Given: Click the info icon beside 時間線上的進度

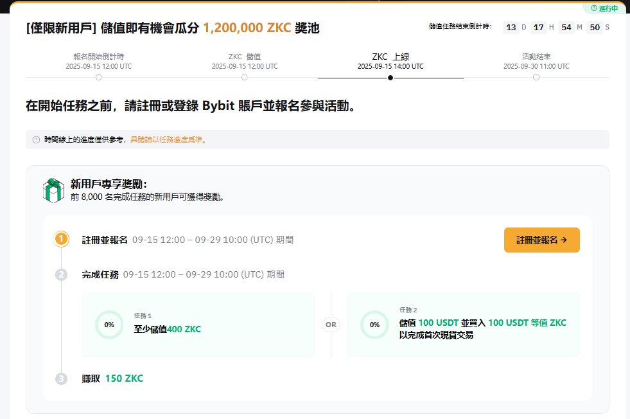Looking at the screenshot, I should point(36,139).
